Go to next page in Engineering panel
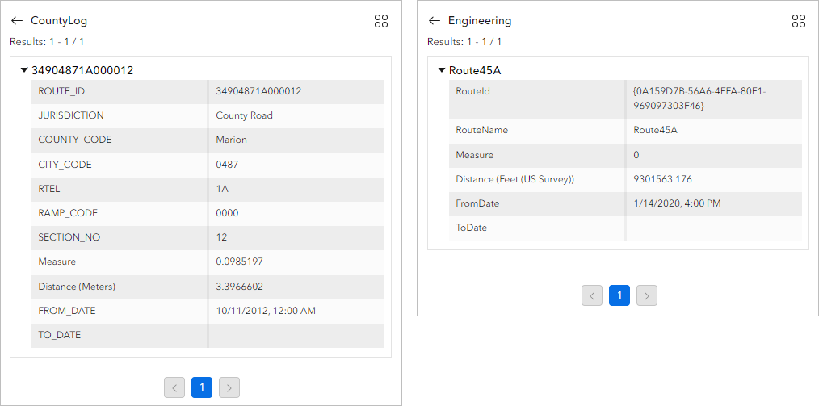This screenshot has width=819, height=406. (646, 295)
